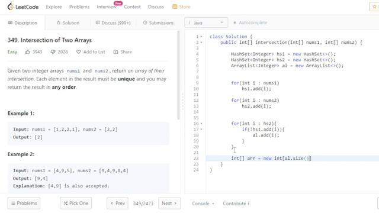Click the LeetCode logo
This screenshot has height=213, width=379.
point(23,7)
